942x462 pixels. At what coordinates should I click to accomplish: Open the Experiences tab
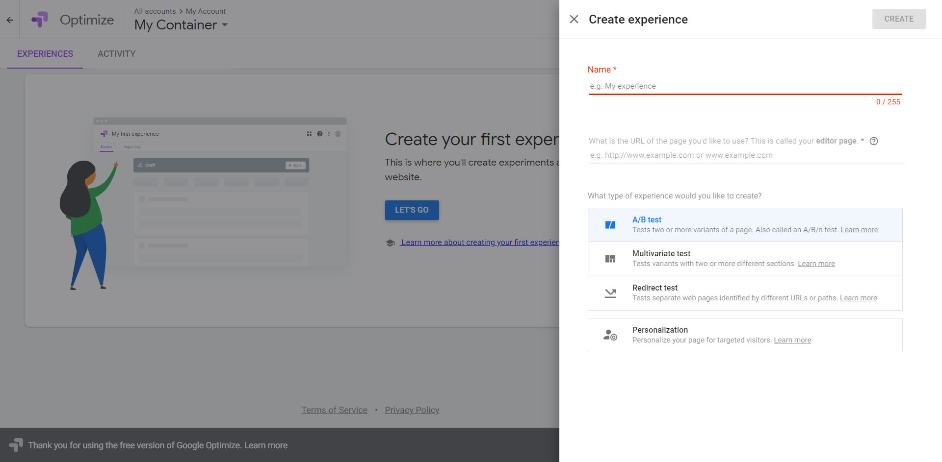(45, 54)
